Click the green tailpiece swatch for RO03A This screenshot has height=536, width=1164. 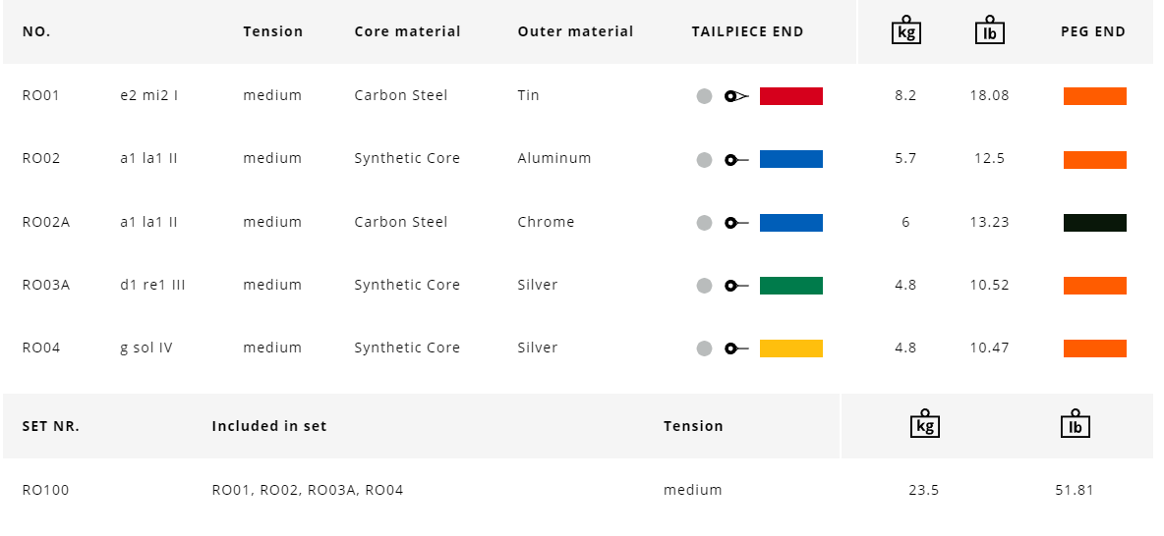click(790, 286)
